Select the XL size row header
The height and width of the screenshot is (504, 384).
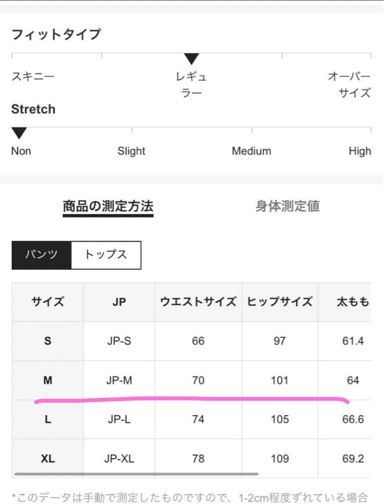48,459
